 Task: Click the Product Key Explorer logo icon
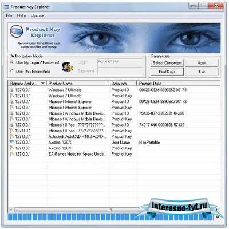pyautogui.click(x=17, y=31)
